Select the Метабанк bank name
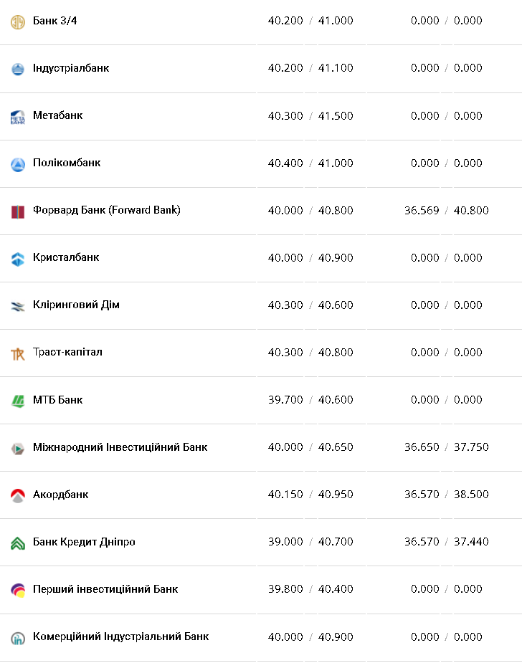 click(57, 115)
